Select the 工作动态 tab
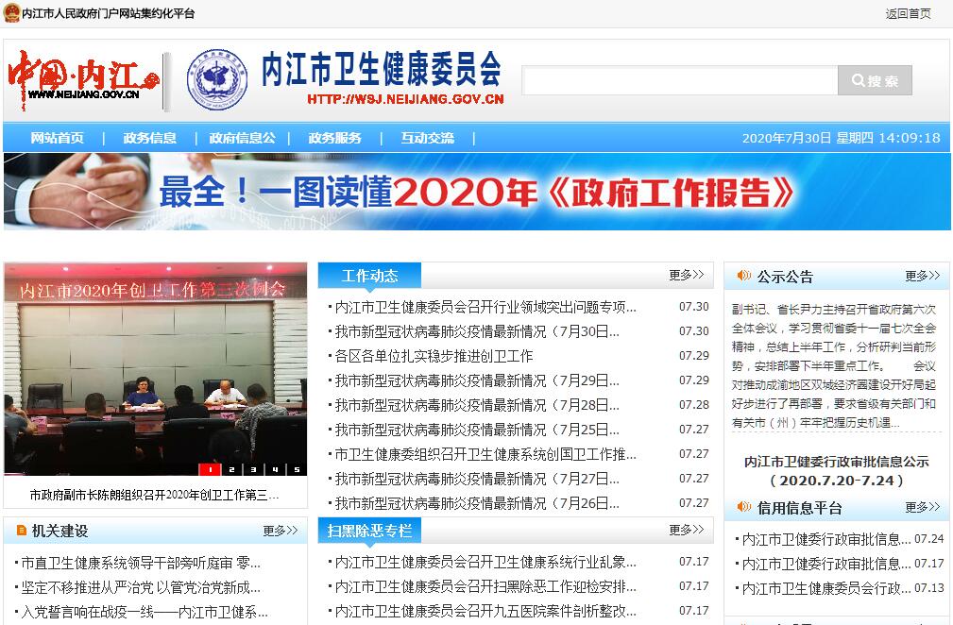This screenshot has width=953, height=625. click(369, 276)
